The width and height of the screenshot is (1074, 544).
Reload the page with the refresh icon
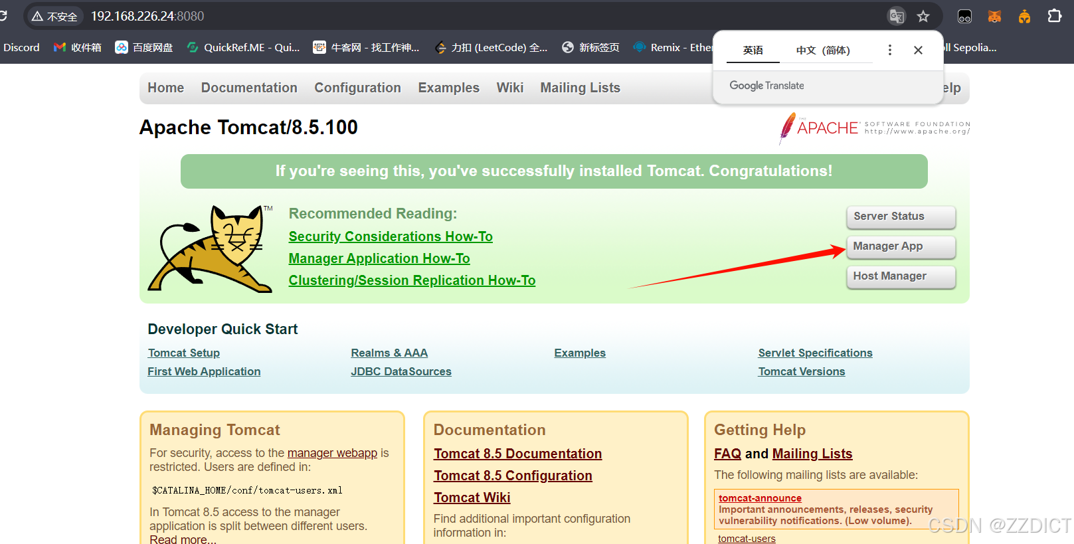[3, 16]
